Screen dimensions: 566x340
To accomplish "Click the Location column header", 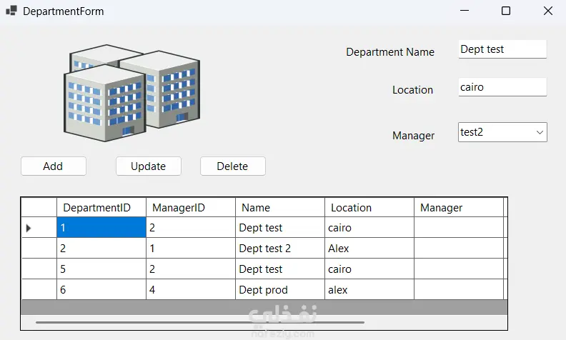I will click(x=369, y=208).
